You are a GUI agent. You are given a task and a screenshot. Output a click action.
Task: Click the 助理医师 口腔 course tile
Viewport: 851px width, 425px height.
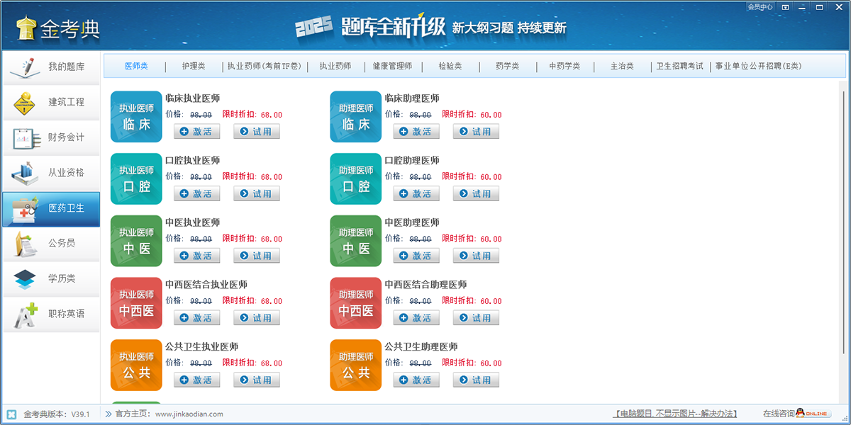(x=356, y=179)
